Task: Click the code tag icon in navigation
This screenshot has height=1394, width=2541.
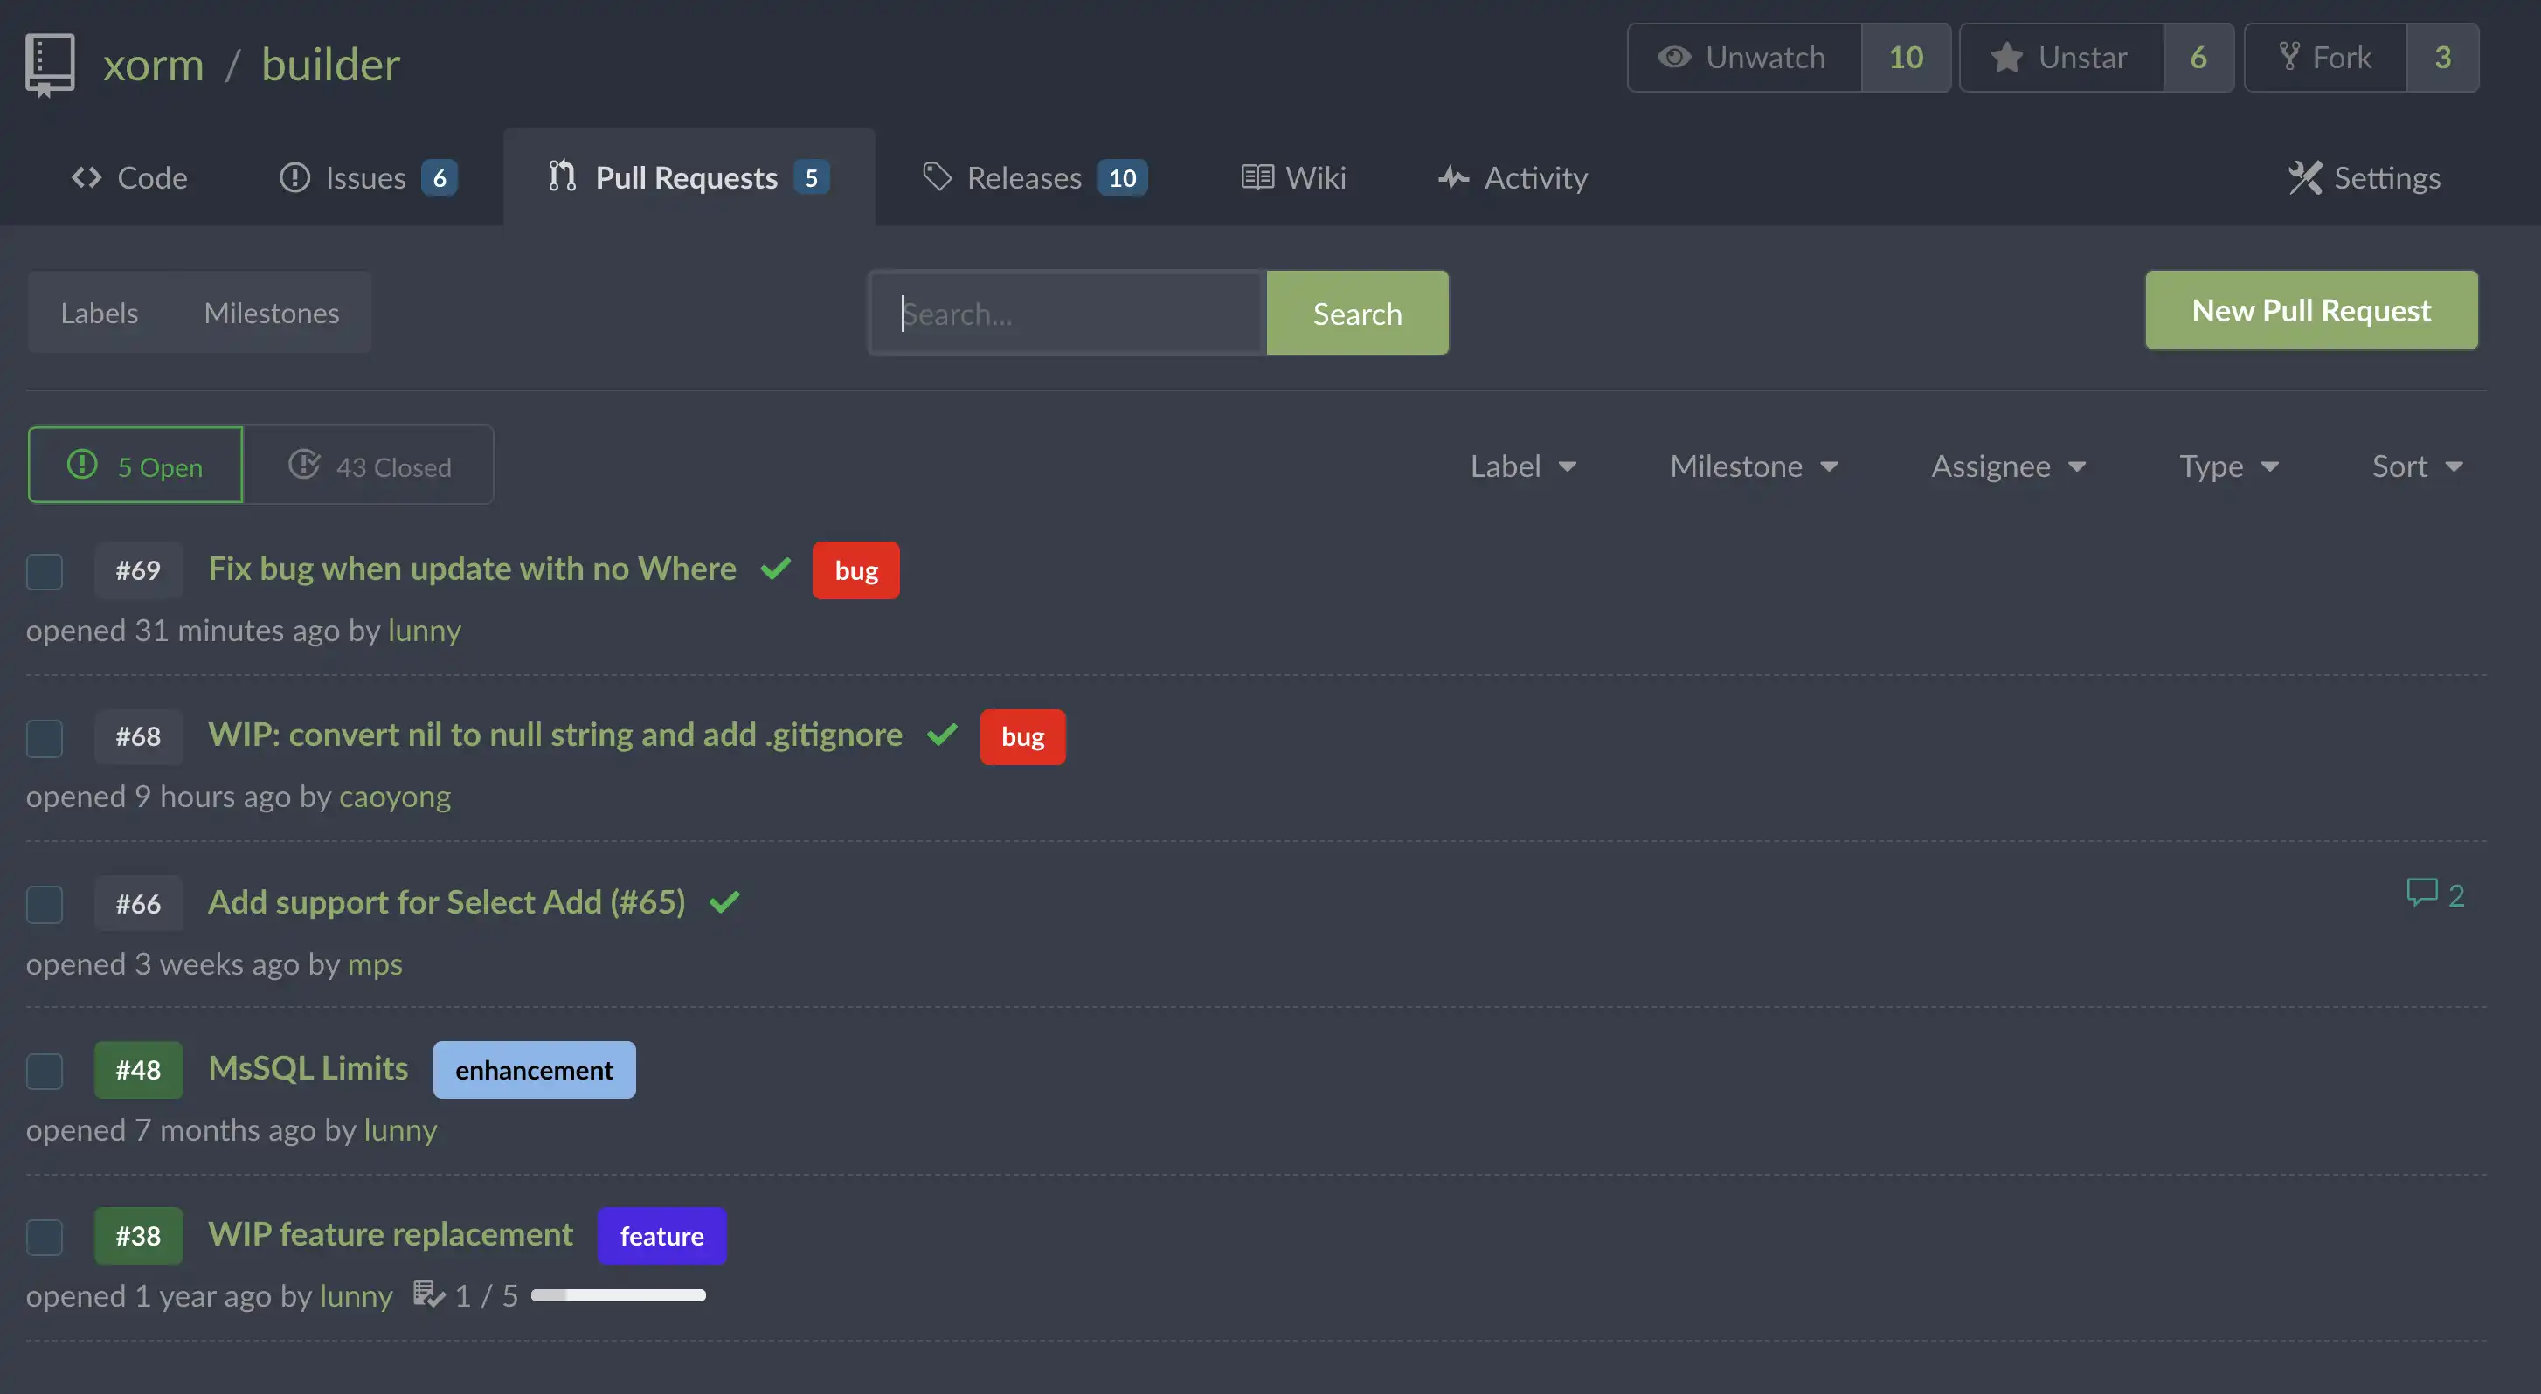Action: click(x=87, y=176)
